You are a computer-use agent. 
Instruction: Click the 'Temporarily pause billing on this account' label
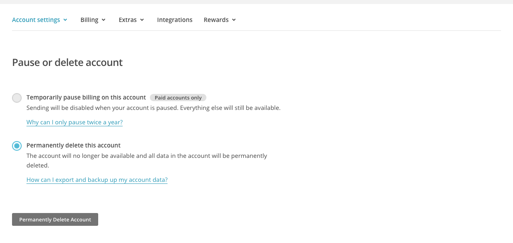[x=86, y=97]
